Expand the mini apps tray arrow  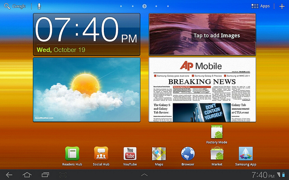pyautogui.click(x=144, y=175)
